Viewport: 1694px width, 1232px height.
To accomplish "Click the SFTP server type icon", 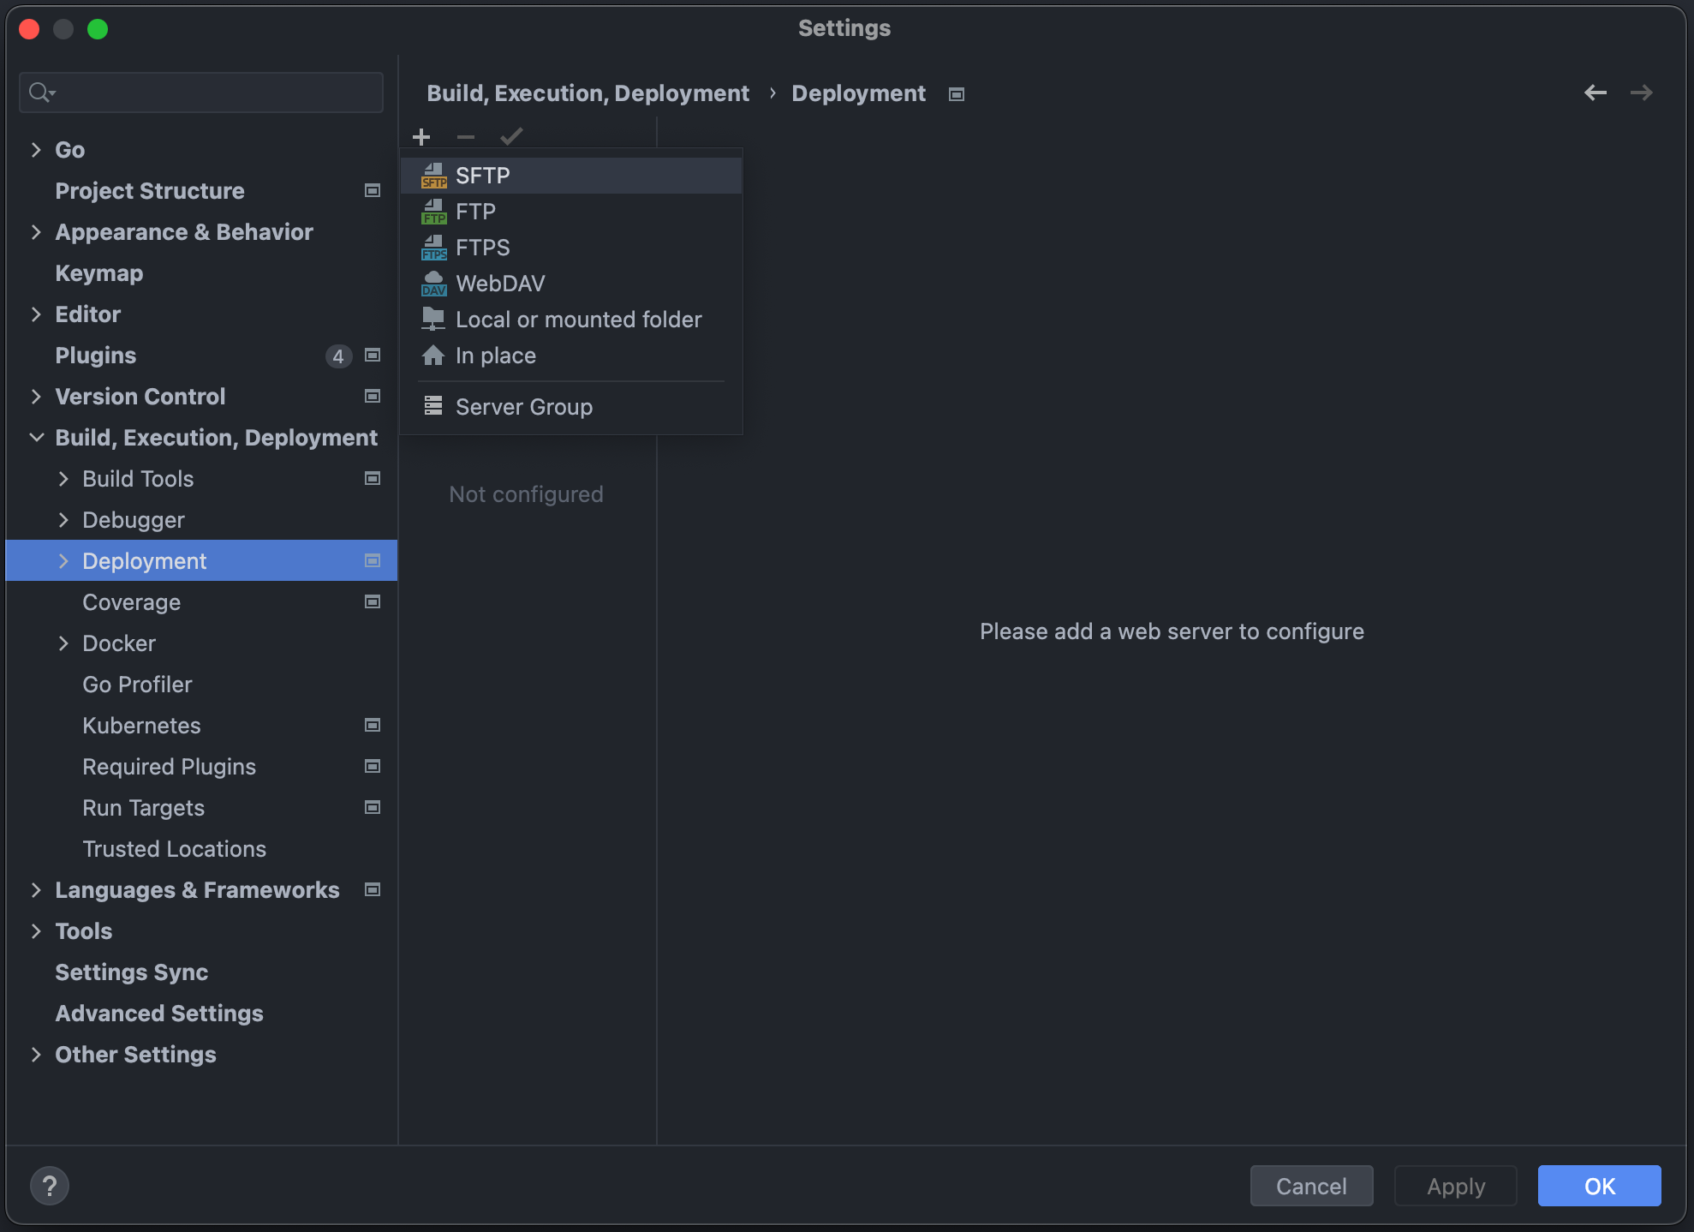I will [x=434, y=176].
